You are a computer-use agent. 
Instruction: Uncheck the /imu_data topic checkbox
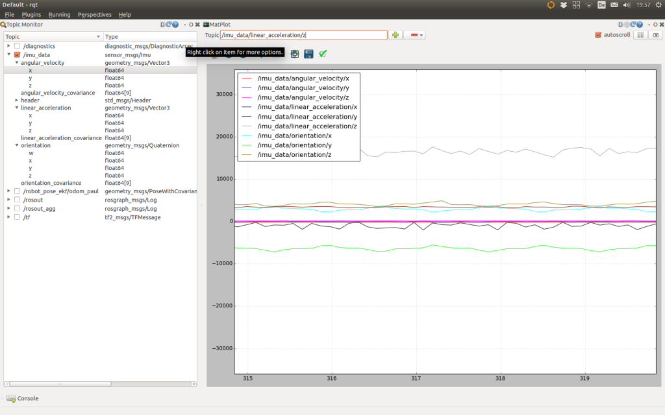17,54
